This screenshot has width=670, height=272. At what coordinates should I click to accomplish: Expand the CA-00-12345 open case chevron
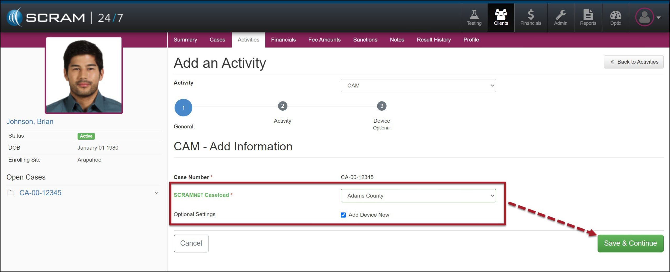[x=157, y=193]
